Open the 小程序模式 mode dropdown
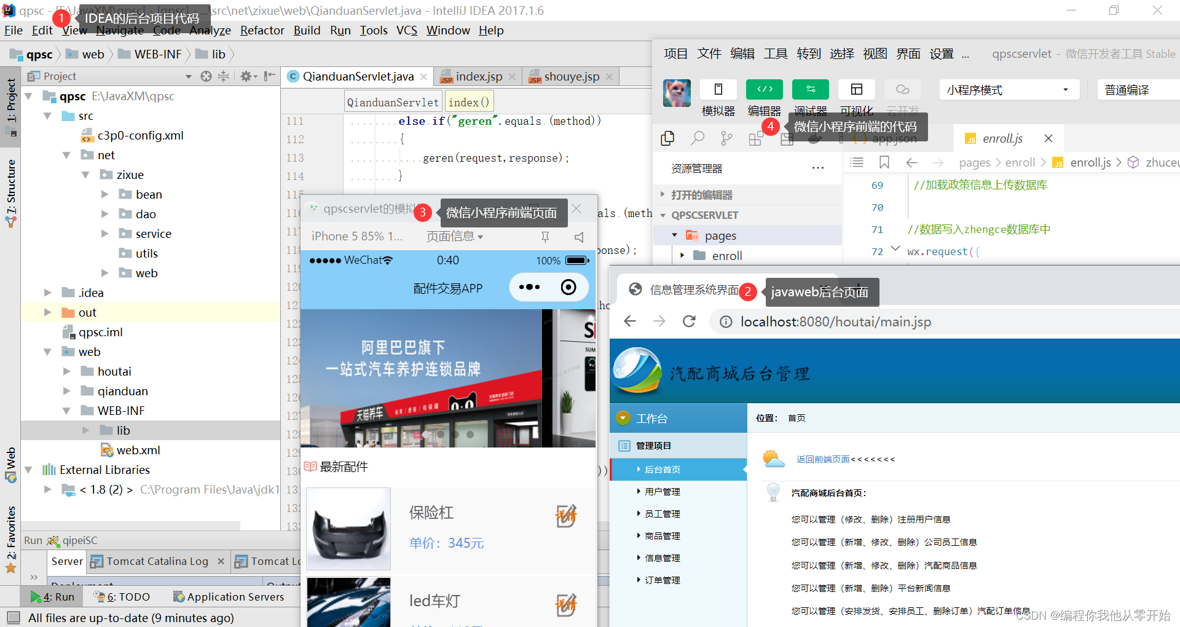 pos(1009,90)
